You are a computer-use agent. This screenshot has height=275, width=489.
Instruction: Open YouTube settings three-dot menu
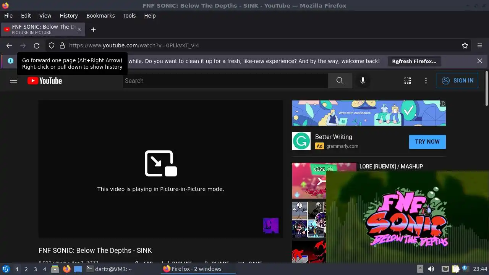[426, 81]
